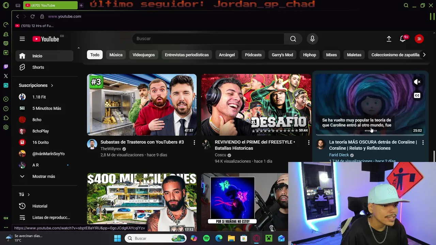This screenshot has width=436, height=245.
Task: Open Extensions cube icon in Opera sidebar
Action: [6, 118]
